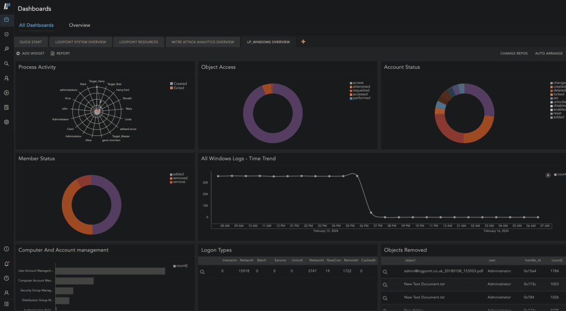This screenshot has height=311, width=566.
Task: Click the Help question-mark icon in the sidebar
Action: pos(7,278)
